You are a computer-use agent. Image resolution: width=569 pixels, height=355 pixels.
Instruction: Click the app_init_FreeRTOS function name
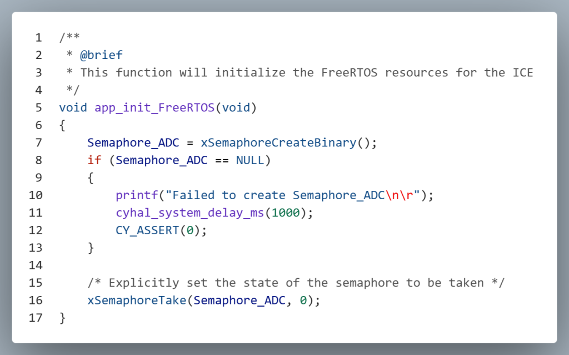click(x=154, y=107)
